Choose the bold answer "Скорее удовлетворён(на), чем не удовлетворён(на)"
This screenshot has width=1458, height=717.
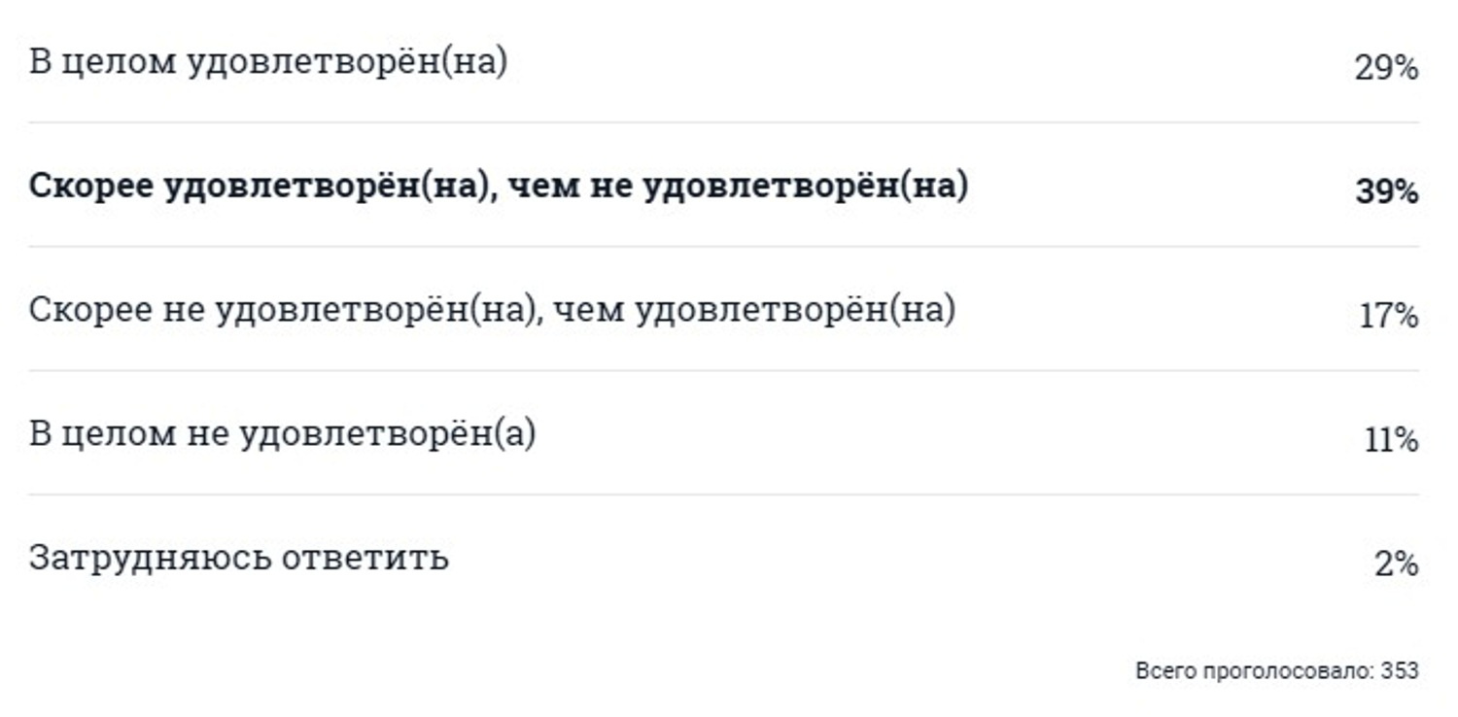(x=499, y=186)
